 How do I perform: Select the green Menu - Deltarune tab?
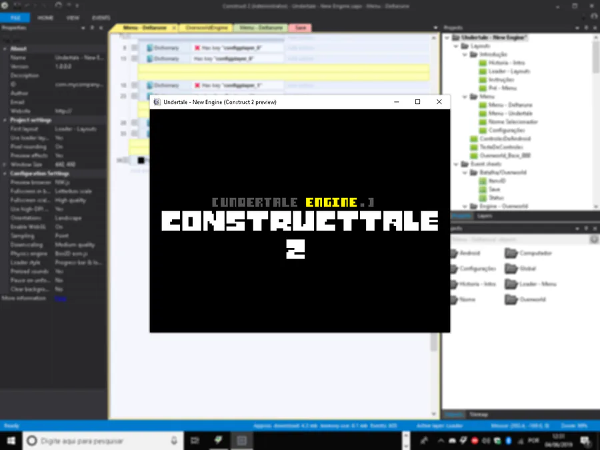click(261, 27)
